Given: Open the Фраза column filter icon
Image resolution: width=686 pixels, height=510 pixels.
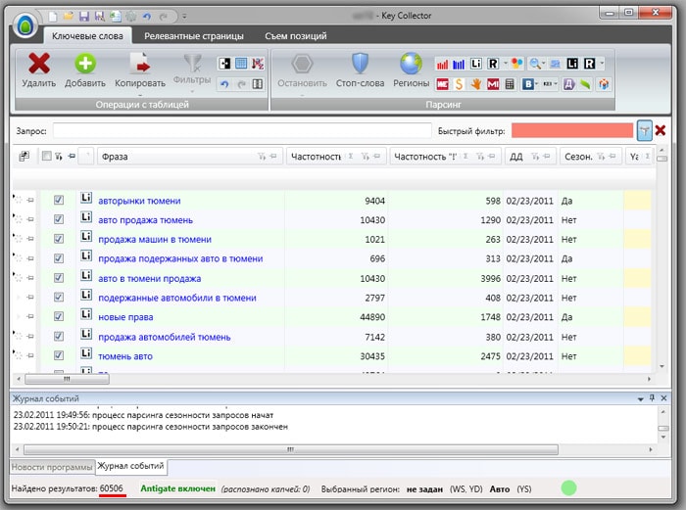Looking at the screenshot, I should (x=262, y=156).
